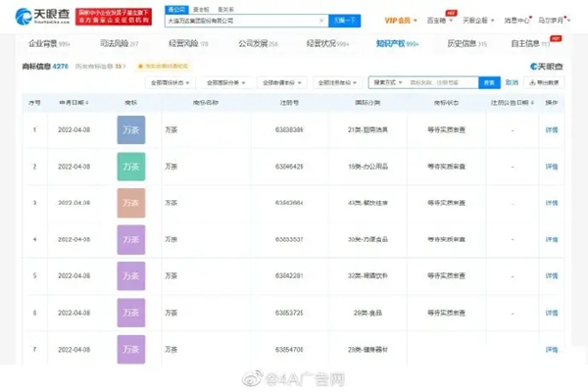Open 详情 for row 7 fitness equipment trademark
This screenshot has width=588, height=392.
pos(551,350)
